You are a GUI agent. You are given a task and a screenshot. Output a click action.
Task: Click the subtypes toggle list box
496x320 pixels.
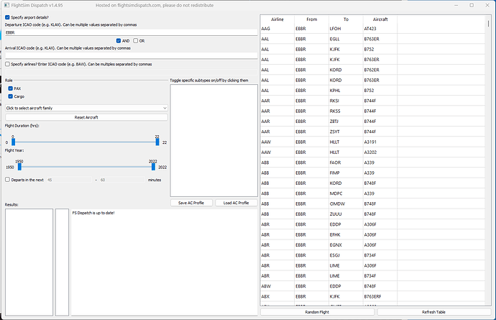pos(213,140)
